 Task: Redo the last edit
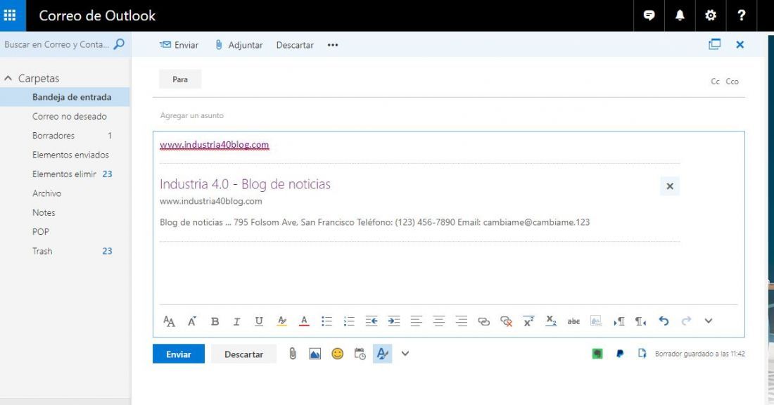(686, 321)
